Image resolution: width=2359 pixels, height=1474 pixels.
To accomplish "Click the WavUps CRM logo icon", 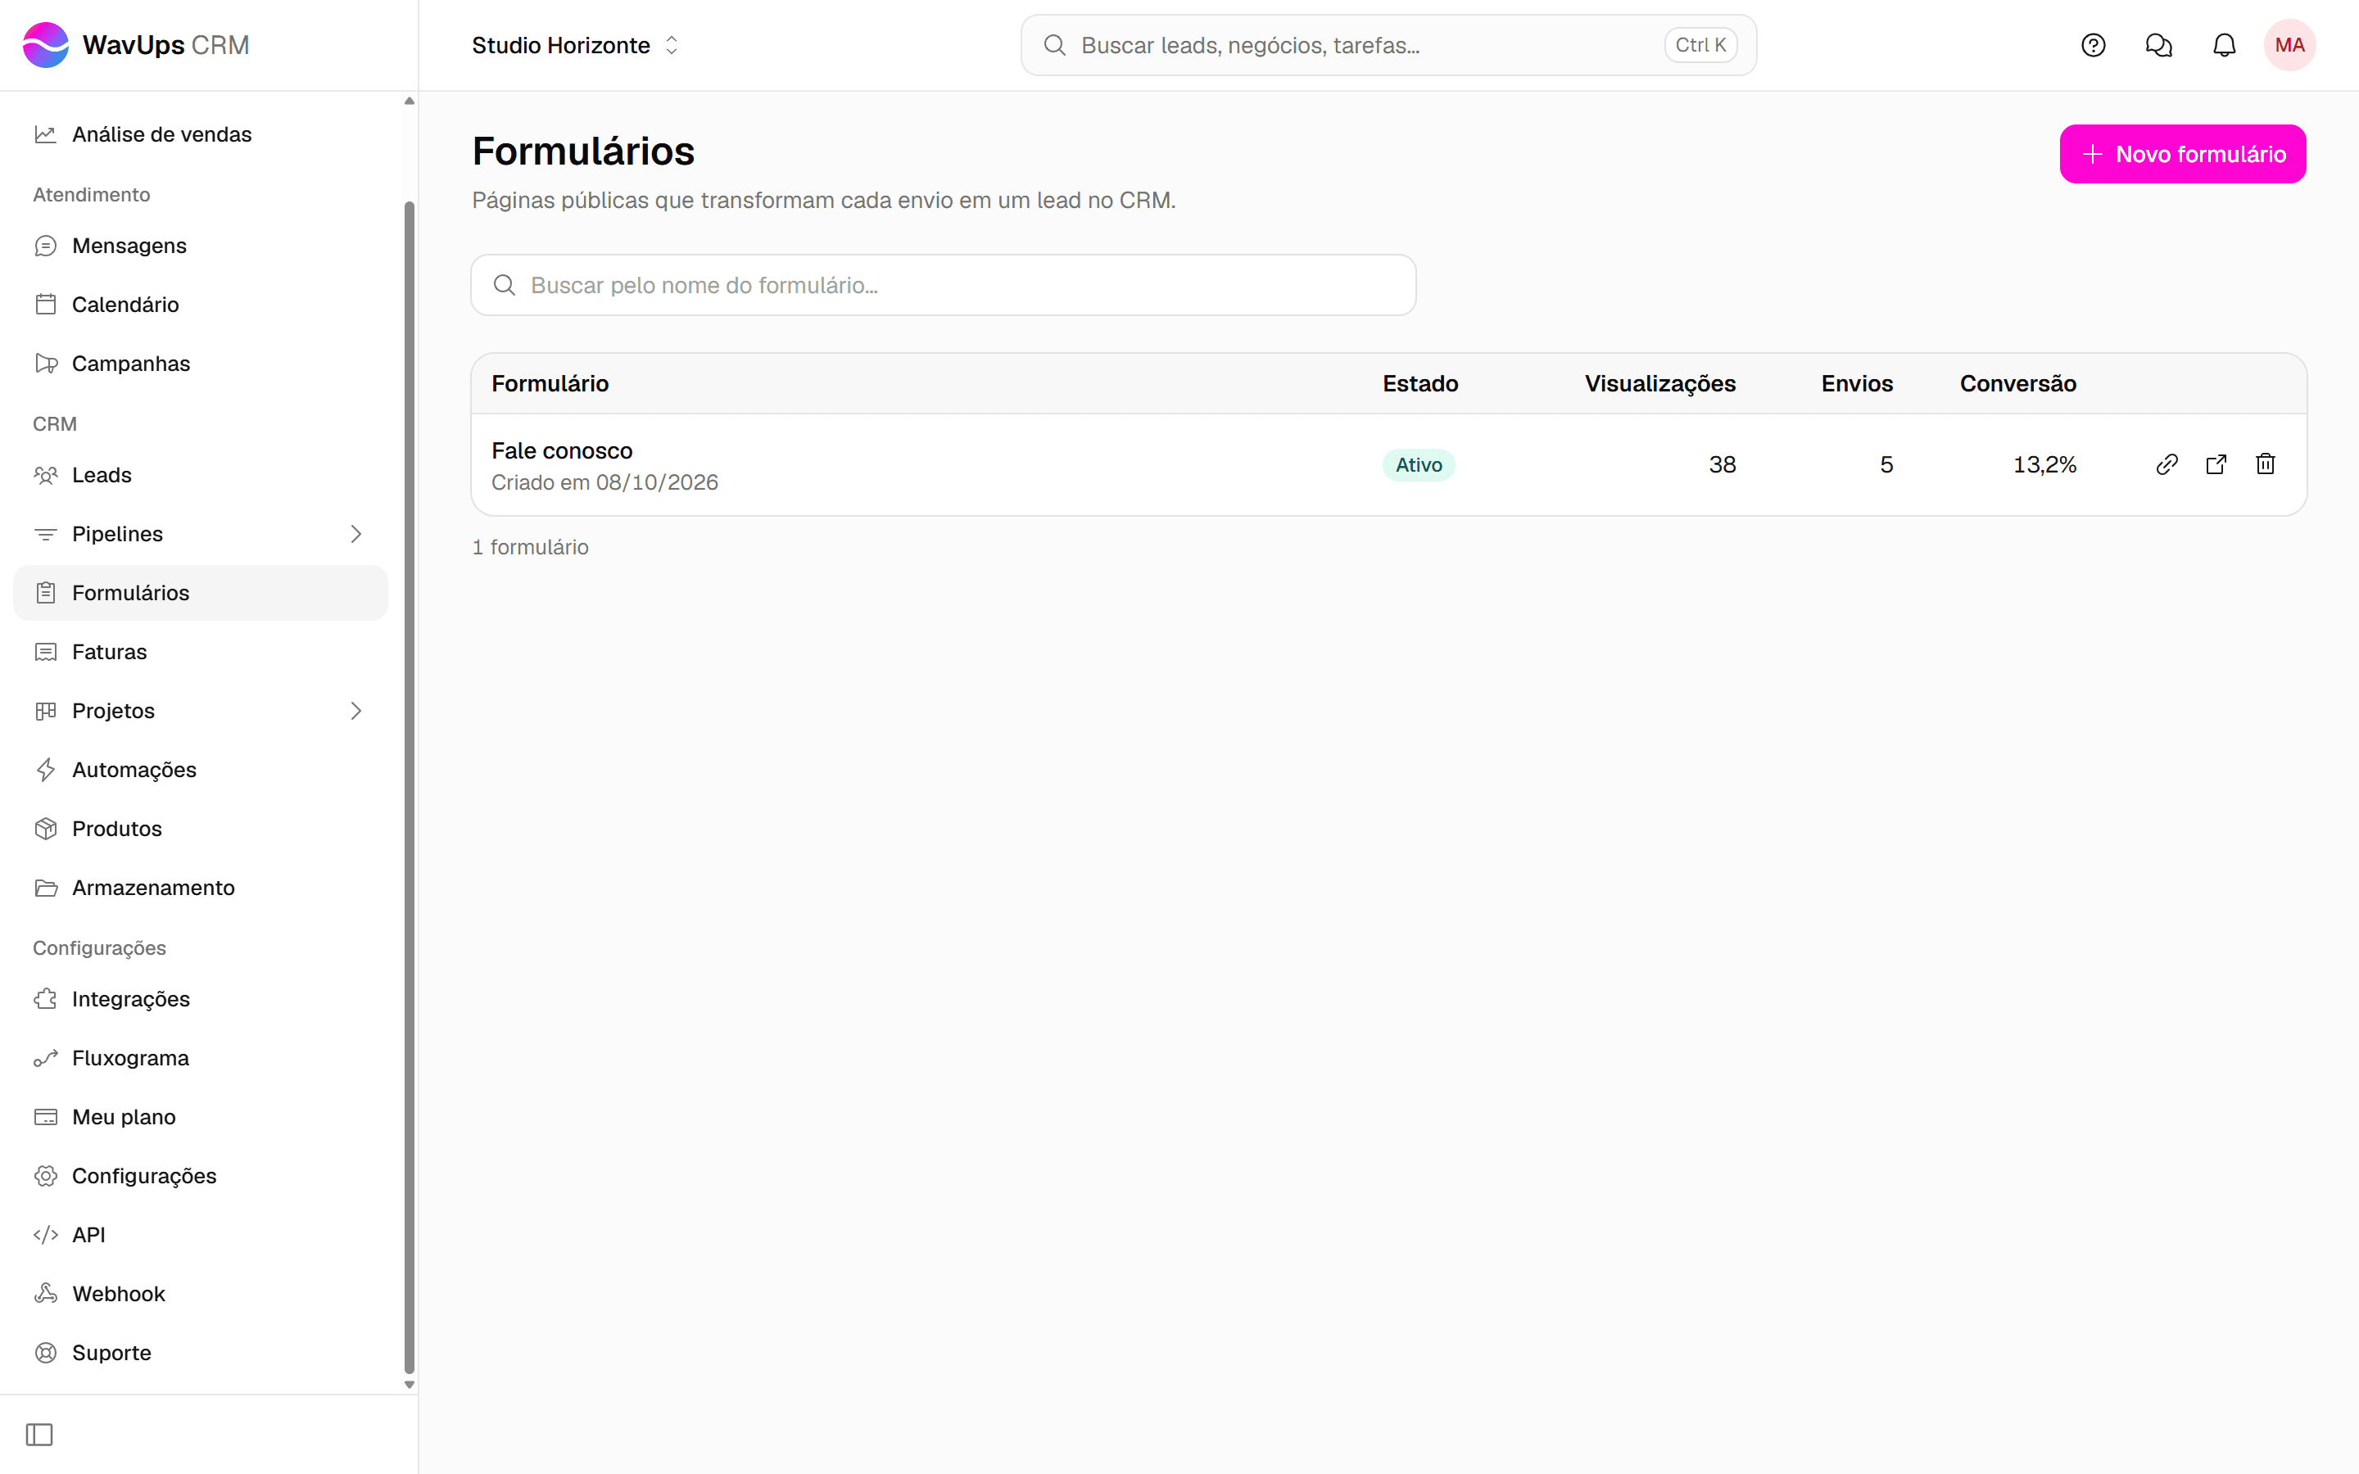I will pyautogui.click(x=46, y=45).
